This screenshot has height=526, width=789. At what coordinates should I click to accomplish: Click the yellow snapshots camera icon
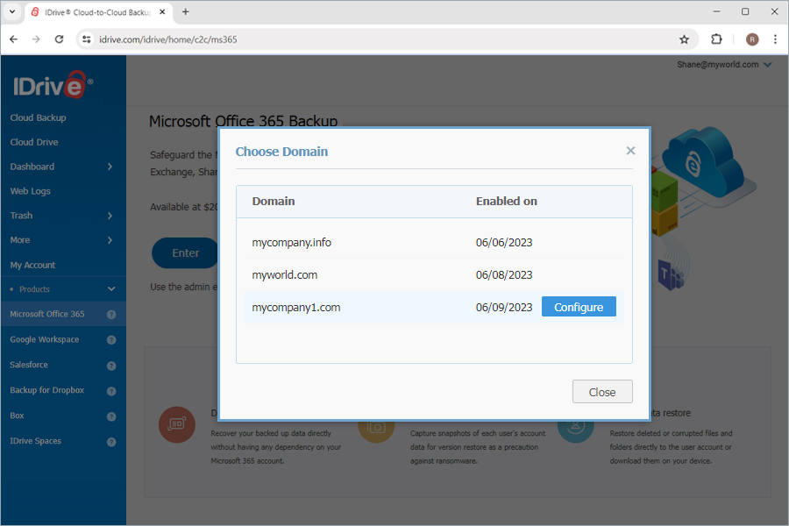click(x=377, y=424)
